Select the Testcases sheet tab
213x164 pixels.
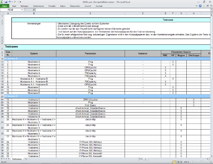point(17,159)
